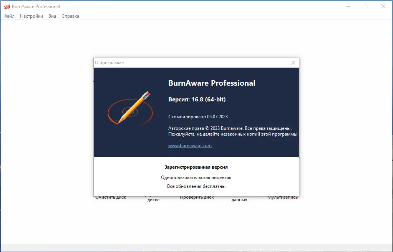Open the Вид menu
This screenshot has width=393, height=252.
(x=52, y=16)
